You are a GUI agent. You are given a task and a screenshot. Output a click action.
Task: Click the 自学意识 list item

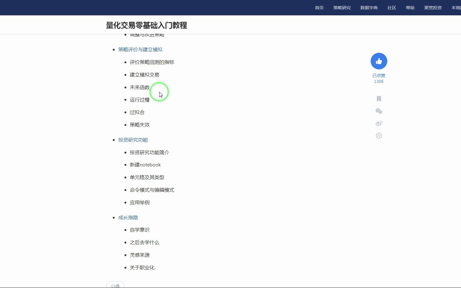coord(140,230)
